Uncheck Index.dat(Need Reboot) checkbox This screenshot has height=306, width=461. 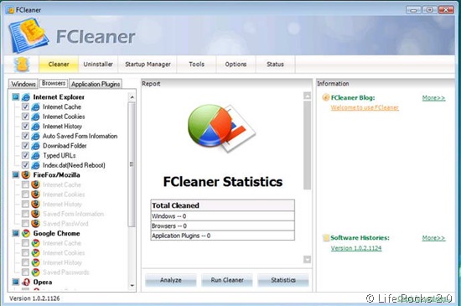[x=26, y=165]
